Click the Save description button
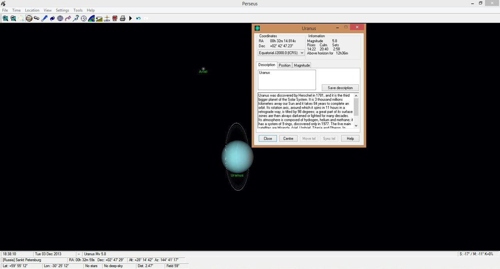This screenshot has height=269, width=500. [x=340, y=88]
